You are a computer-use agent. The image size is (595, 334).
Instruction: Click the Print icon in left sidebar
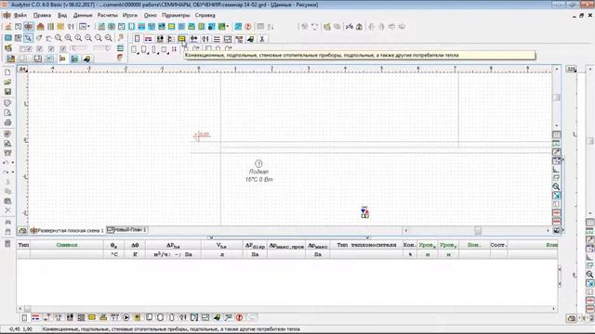click(7, 122)
